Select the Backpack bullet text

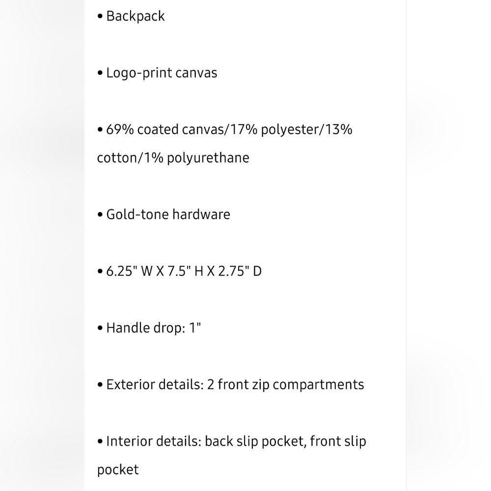pyautogui.click(x=136, y=16)
